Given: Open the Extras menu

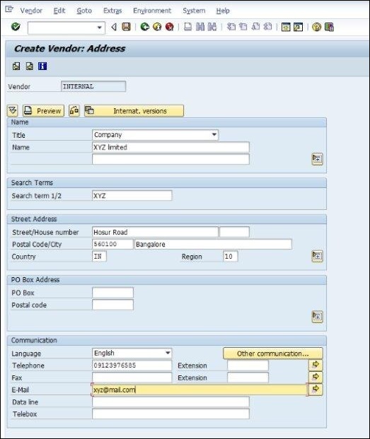Looking at the screenshot, I should coord(112,11).
